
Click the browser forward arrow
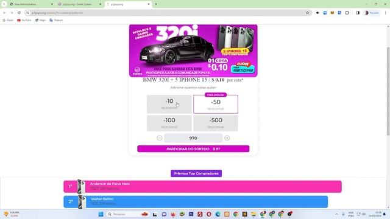[x=12, y=13]
